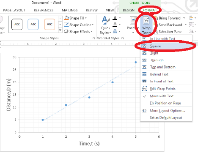
Task: Open the Text Outline dropdown arrow
Action: pyautogui.click(x=120, y=25)
